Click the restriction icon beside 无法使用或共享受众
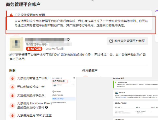This screenshot has width=158, height=120. [x=12, y=95]
